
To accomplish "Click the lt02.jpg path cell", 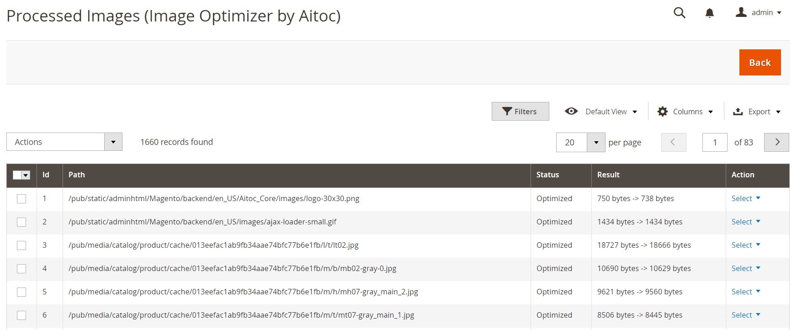I will (x=297, y=245).
